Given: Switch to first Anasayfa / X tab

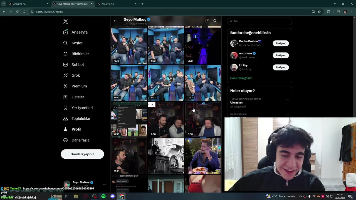Looking at the screenshot, I should [28, 4].
